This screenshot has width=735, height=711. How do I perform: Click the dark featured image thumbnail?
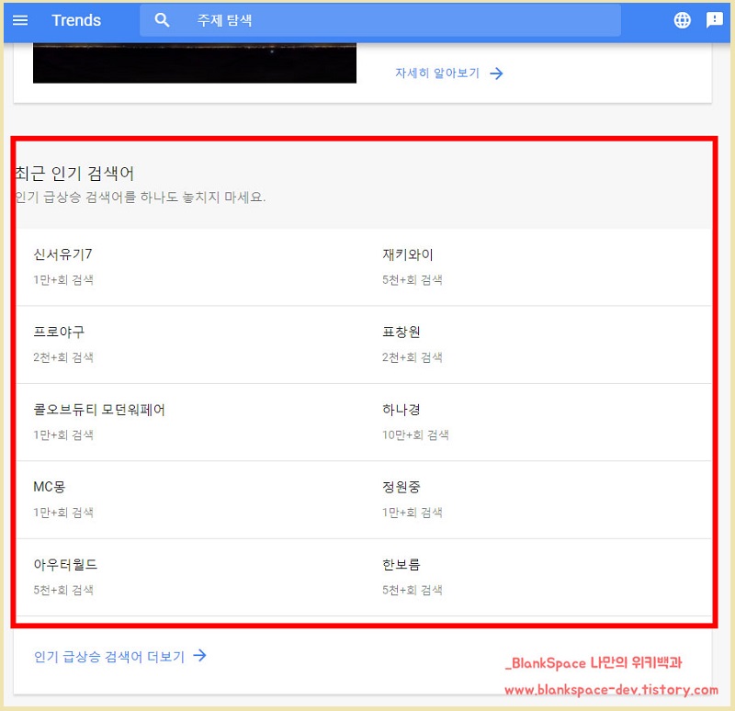[x=195, y=62]
